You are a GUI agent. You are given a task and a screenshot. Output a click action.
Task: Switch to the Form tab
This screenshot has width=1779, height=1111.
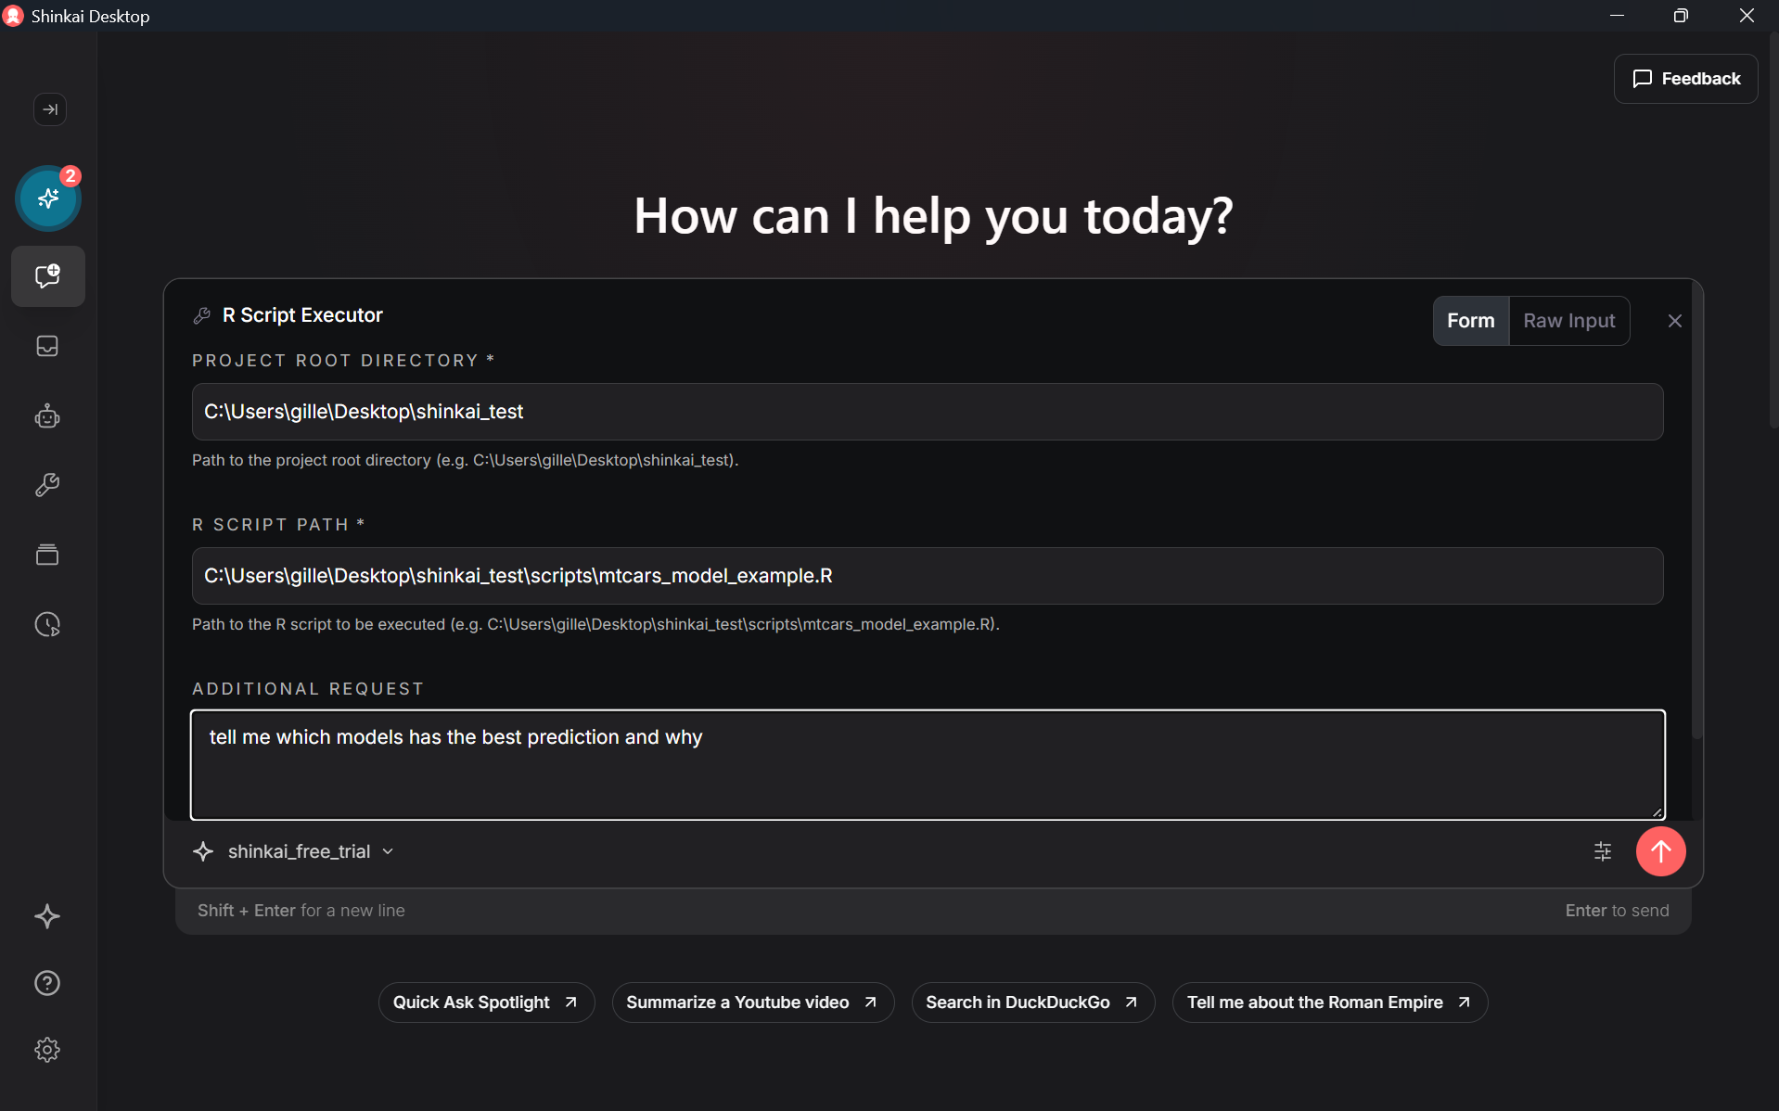coord(1470,321)
